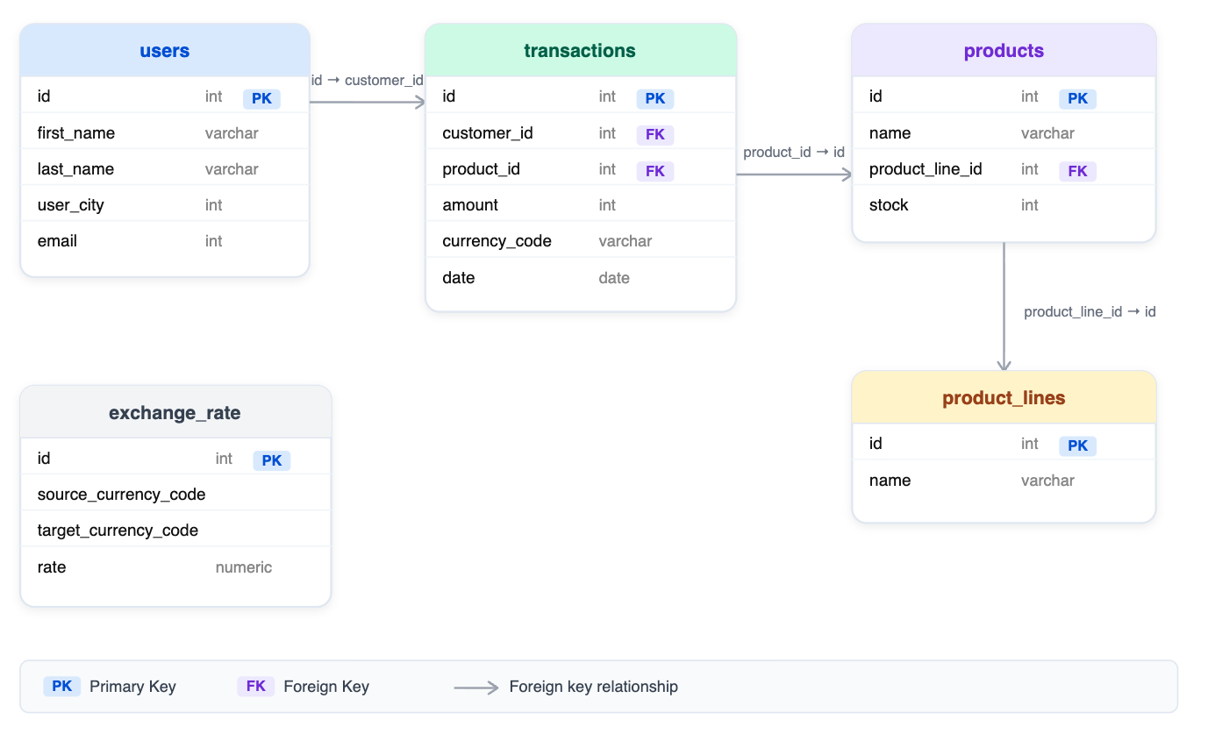Click the FK badge in transactions product_id row

tap(655, 171)
